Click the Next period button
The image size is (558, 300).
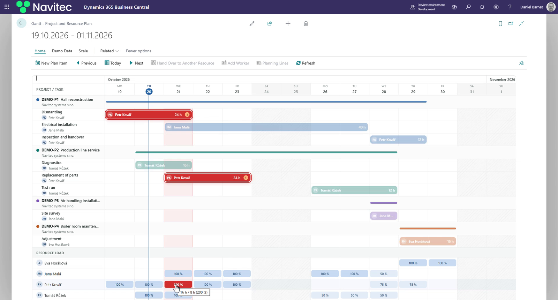tap(136, 63)
